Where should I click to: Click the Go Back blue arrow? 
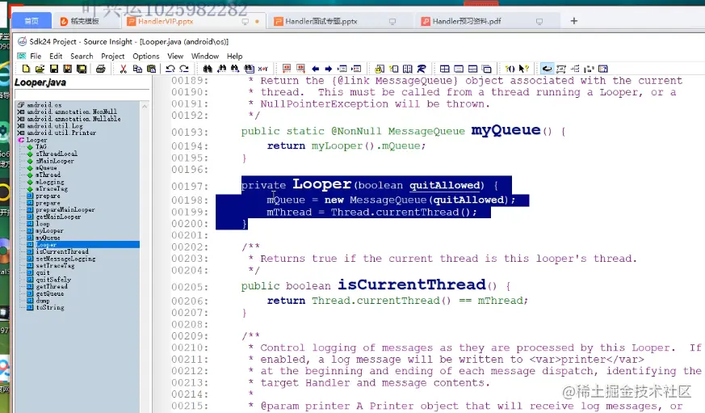316,69
